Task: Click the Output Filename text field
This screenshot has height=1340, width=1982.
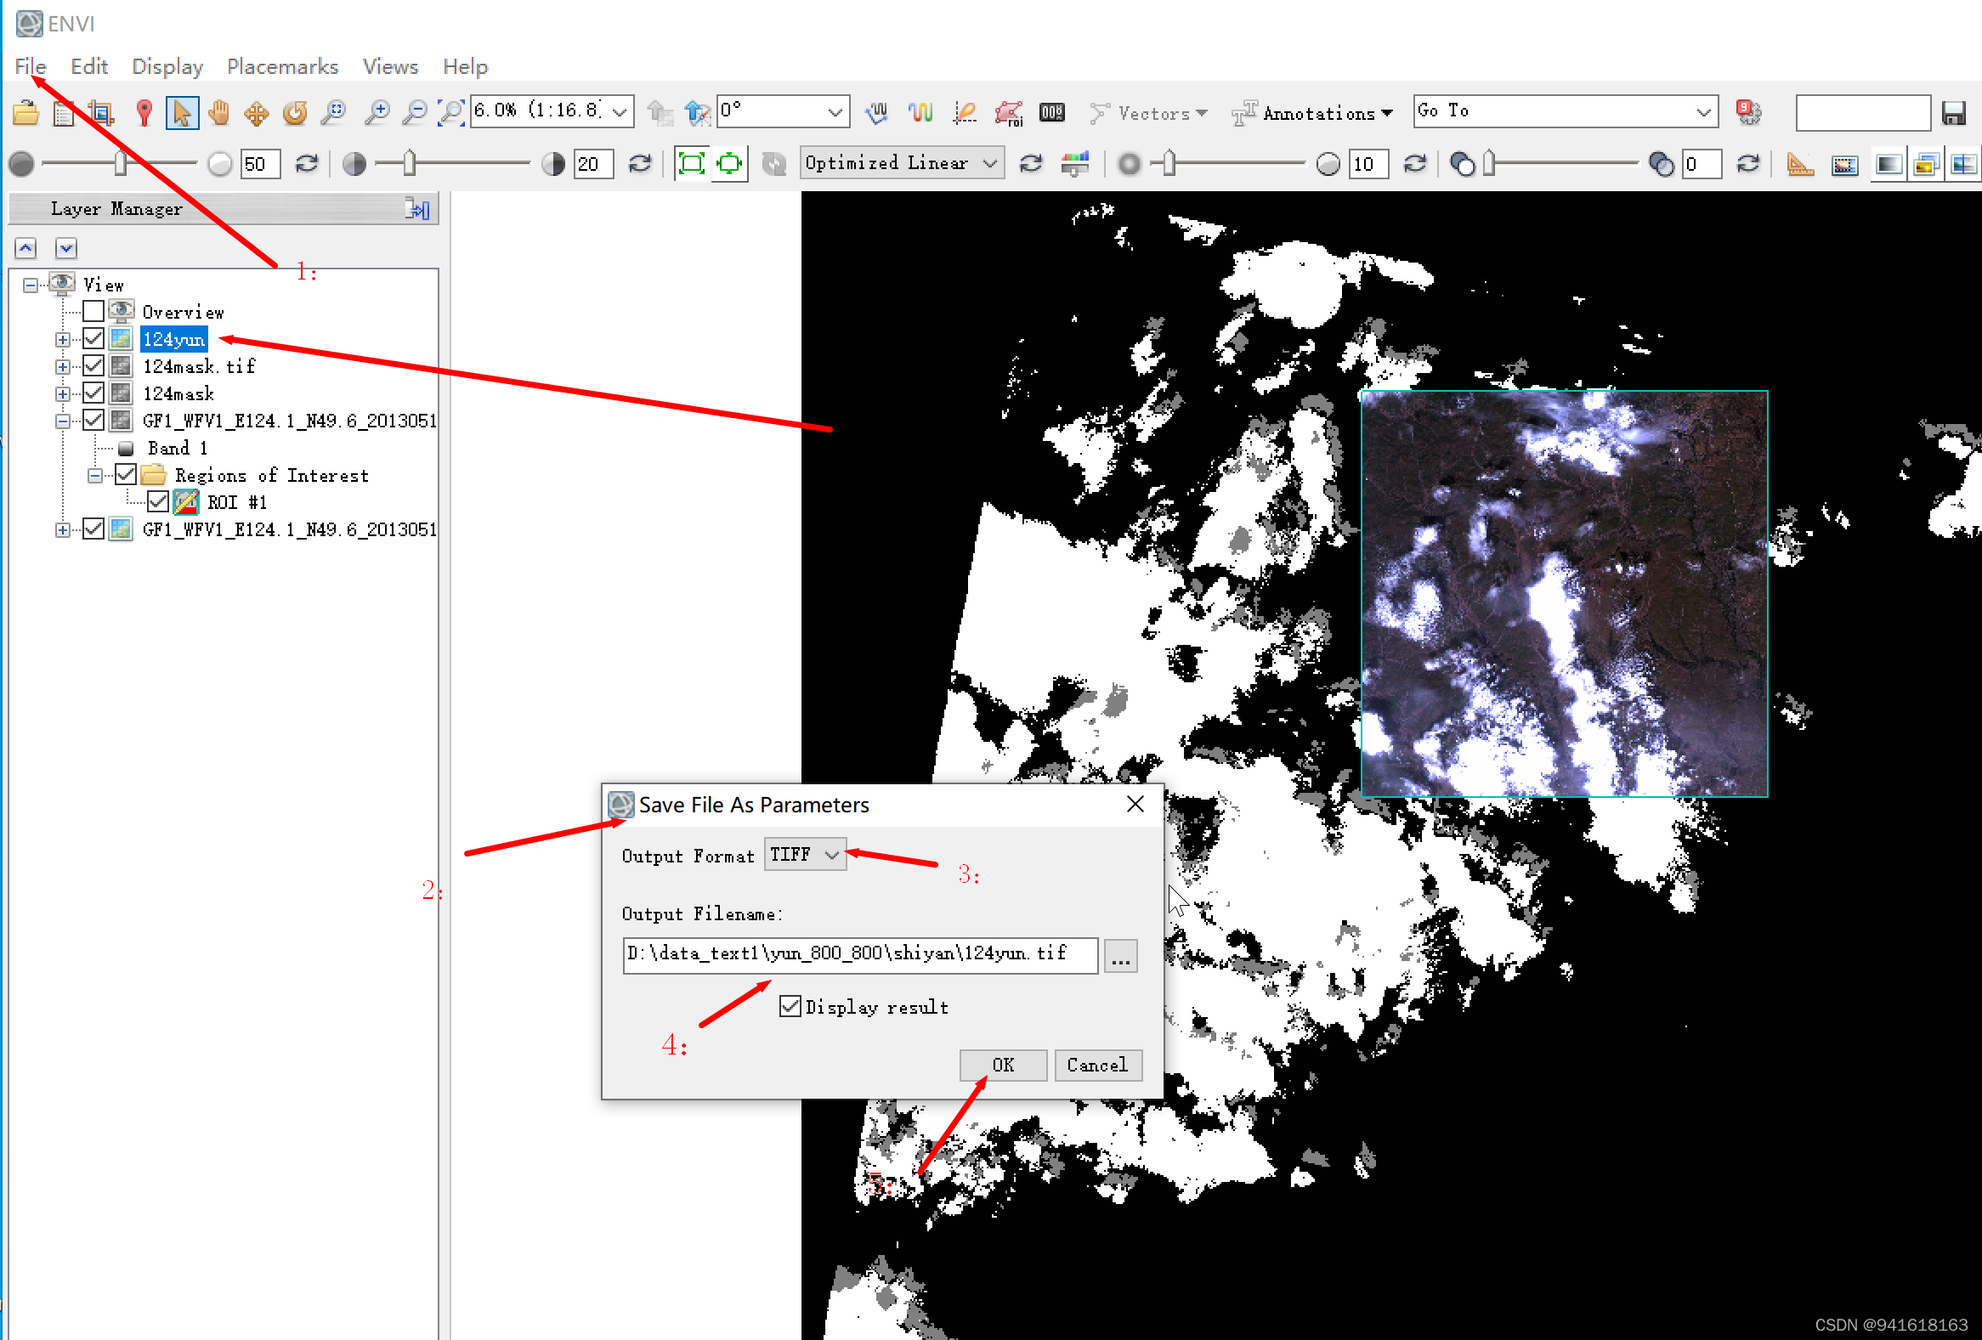Action: 858,954
